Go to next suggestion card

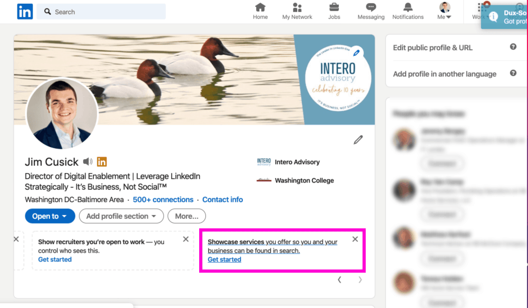(x=360, y=280)
